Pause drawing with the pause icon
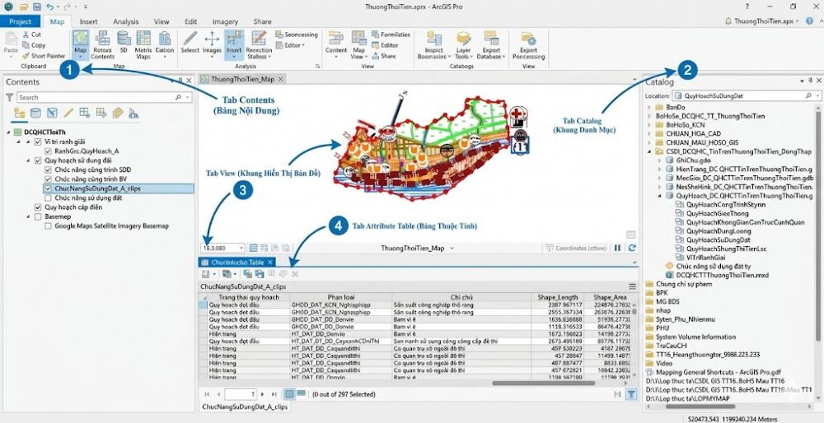This screenshot has height=423, width=824. pyautogui.click(x=618, y=248)
